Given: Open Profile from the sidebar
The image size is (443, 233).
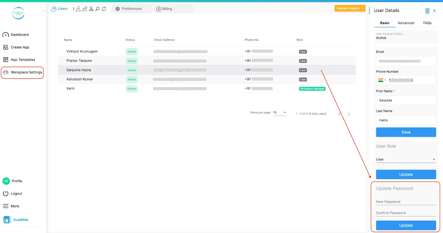Looking at the screenshot, I should tap(12, 181).
